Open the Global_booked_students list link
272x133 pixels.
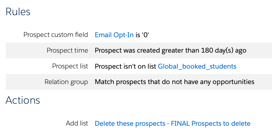click(197, 66)
